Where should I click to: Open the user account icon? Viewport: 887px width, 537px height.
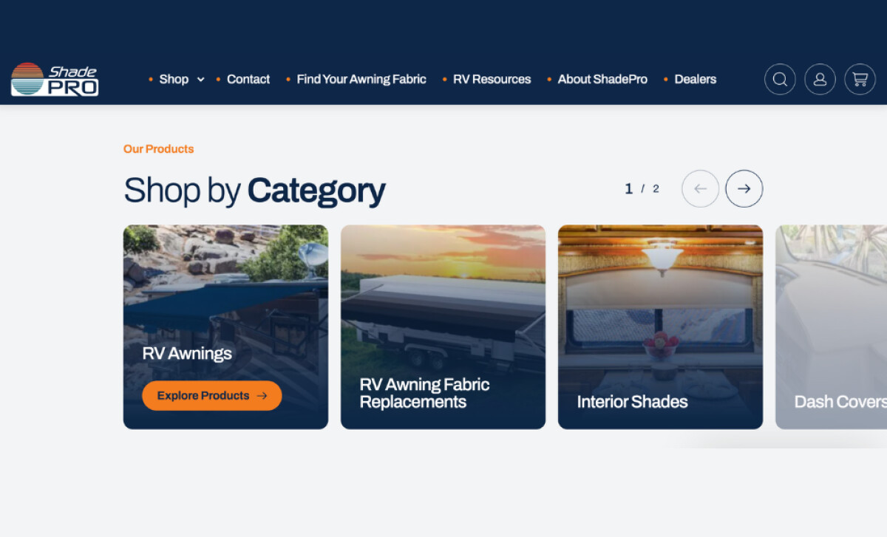820,79
